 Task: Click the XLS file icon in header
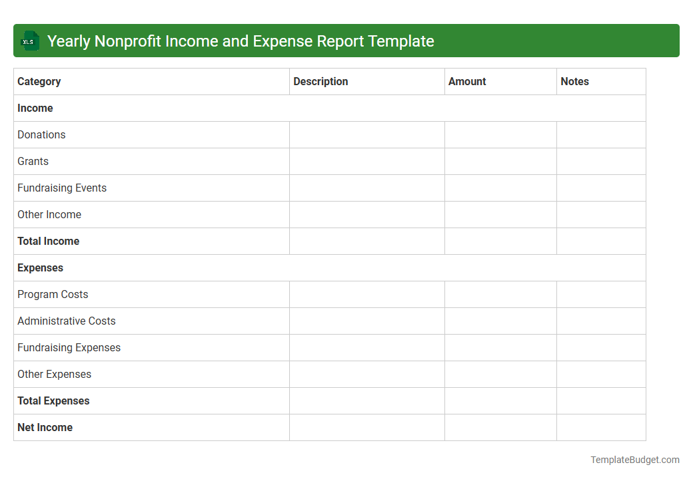29,41
